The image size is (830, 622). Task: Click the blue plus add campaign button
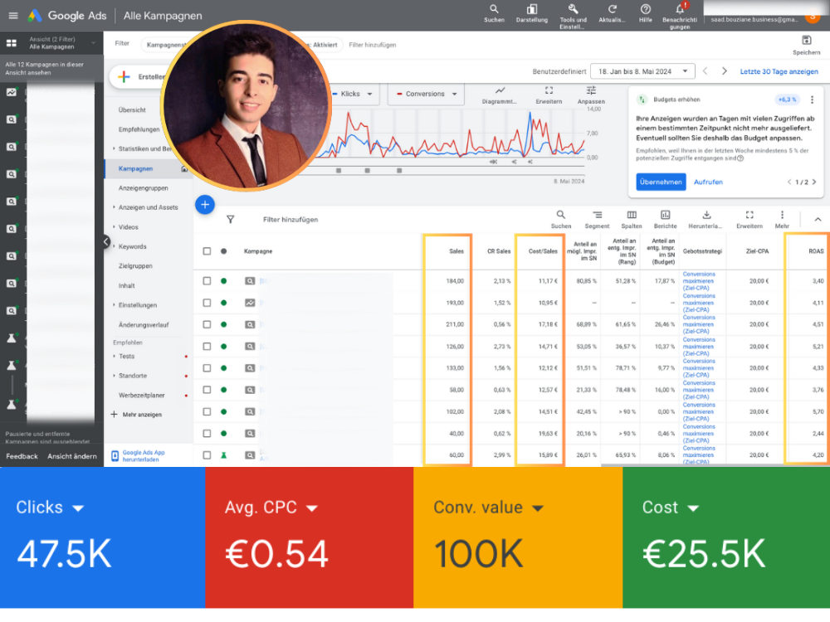[205, 205]
